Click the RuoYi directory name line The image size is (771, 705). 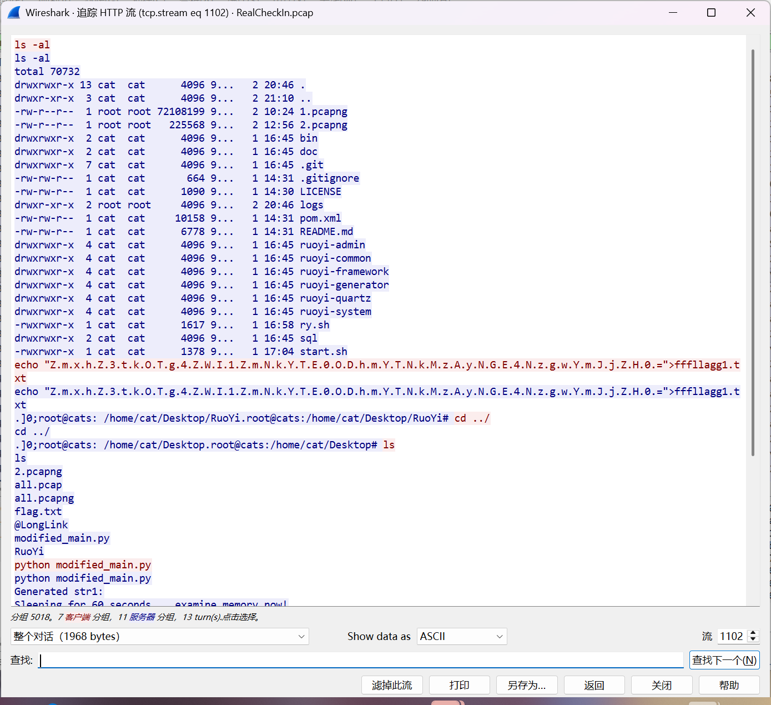pos(29,551)
